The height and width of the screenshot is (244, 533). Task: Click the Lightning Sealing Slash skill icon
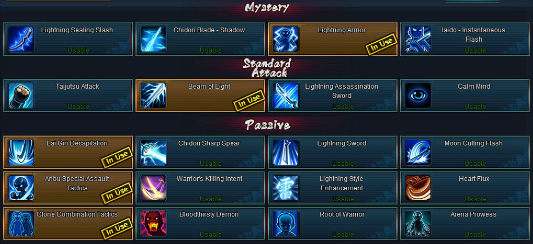click(21, 39)
